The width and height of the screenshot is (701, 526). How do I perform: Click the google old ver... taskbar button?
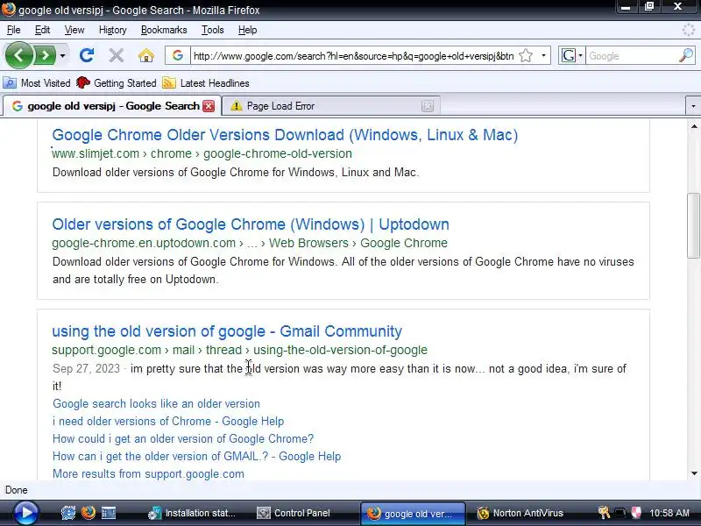coord(413,513)
